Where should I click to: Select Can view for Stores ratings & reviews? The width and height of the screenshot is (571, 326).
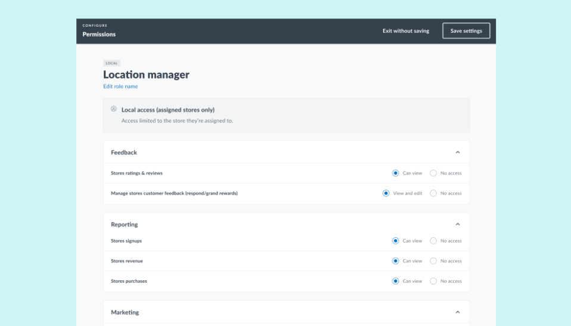pyautogui.click(x=396, y=173)
